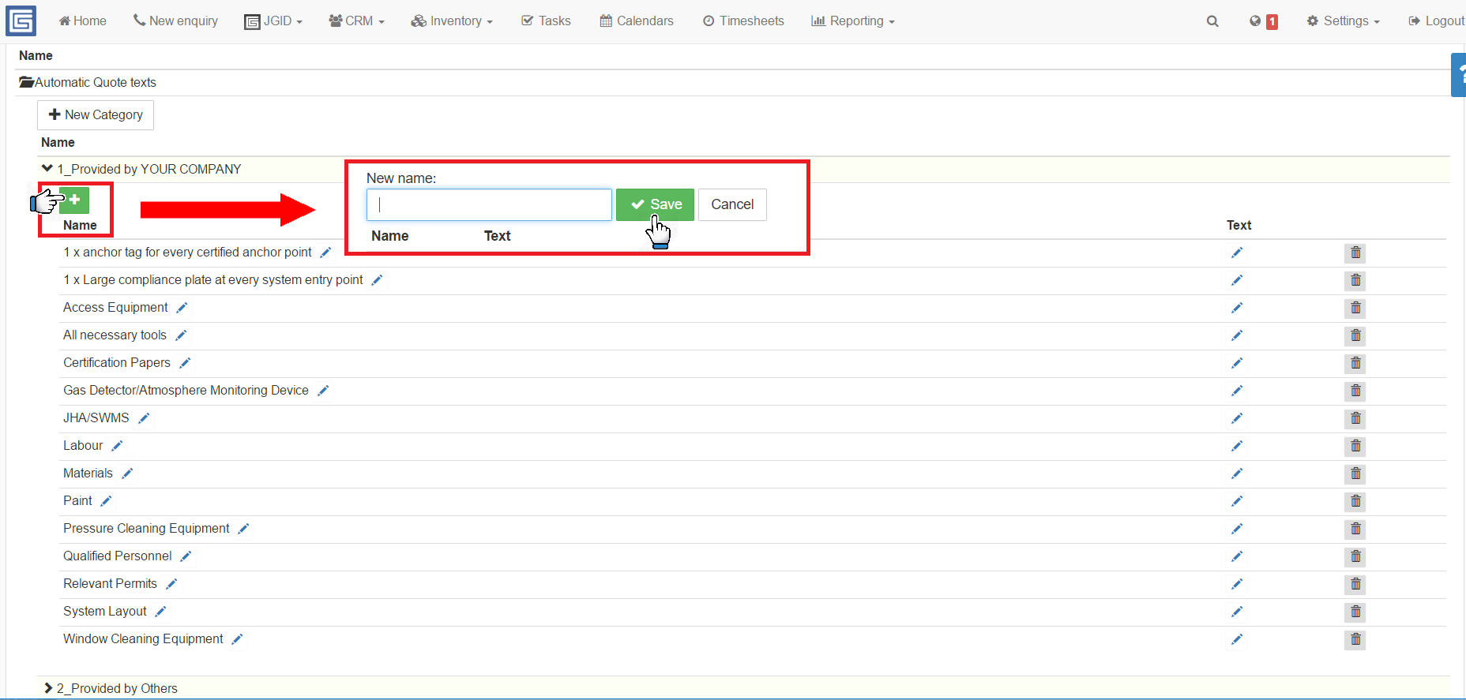Edit name pencil beside JHA/SWMS

[x=144, y=418]
